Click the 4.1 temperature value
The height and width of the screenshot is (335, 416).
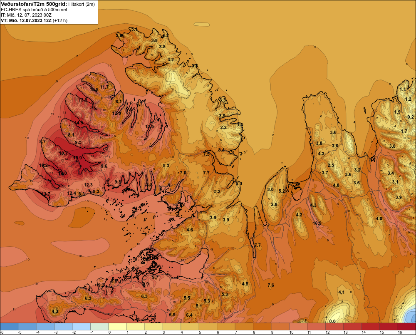click(342, 292)
